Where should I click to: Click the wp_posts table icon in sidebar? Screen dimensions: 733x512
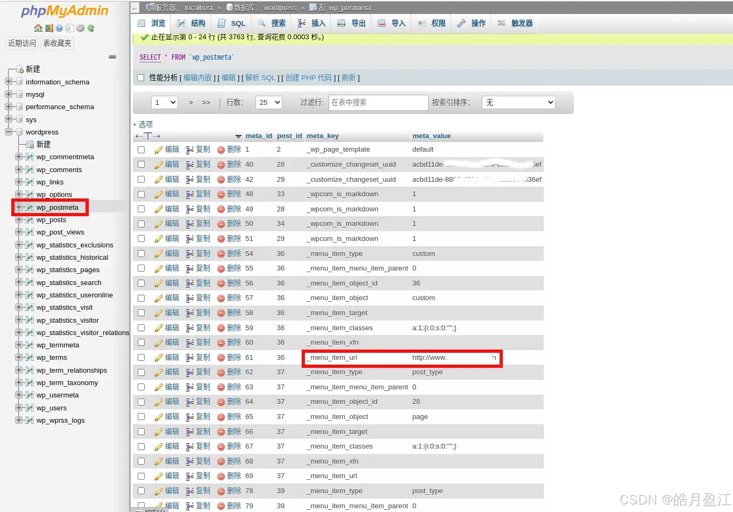[x=30, y=219]
